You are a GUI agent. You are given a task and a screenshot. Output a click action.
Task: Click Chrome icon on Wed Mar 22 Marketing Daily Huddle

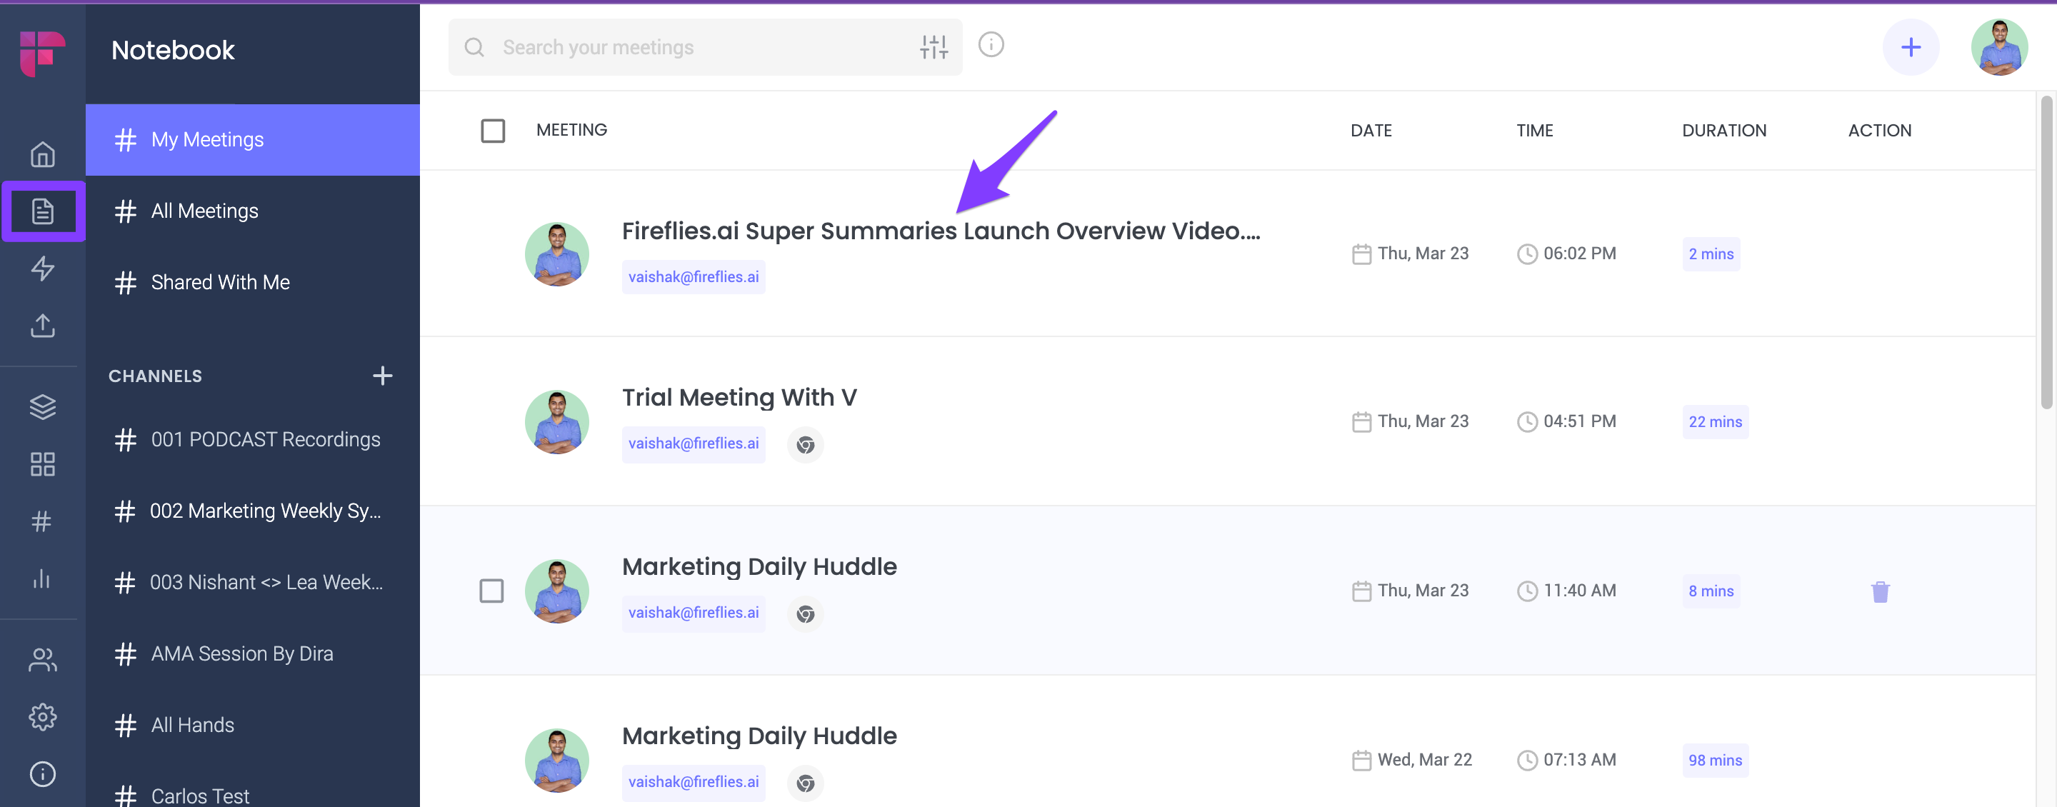tap(806, 783)
